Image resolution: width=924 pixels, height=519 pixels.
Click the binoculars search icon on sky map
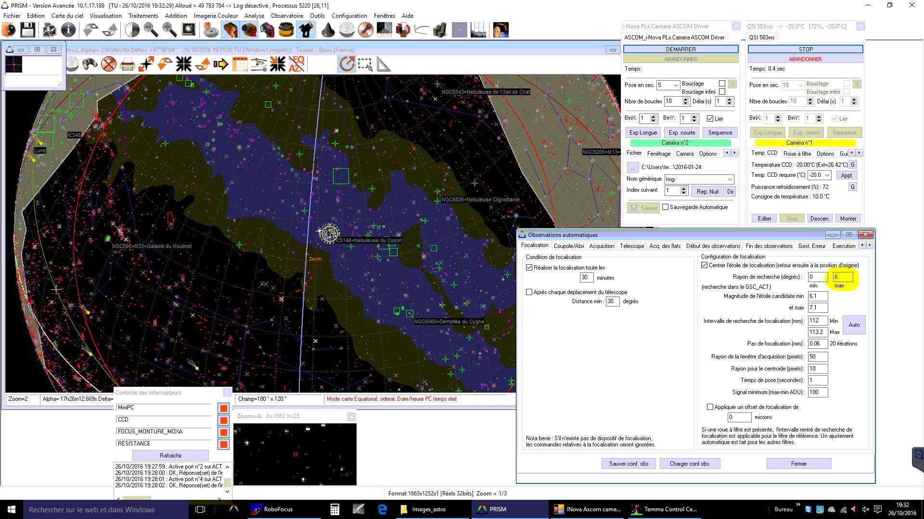tap(90, 64)
